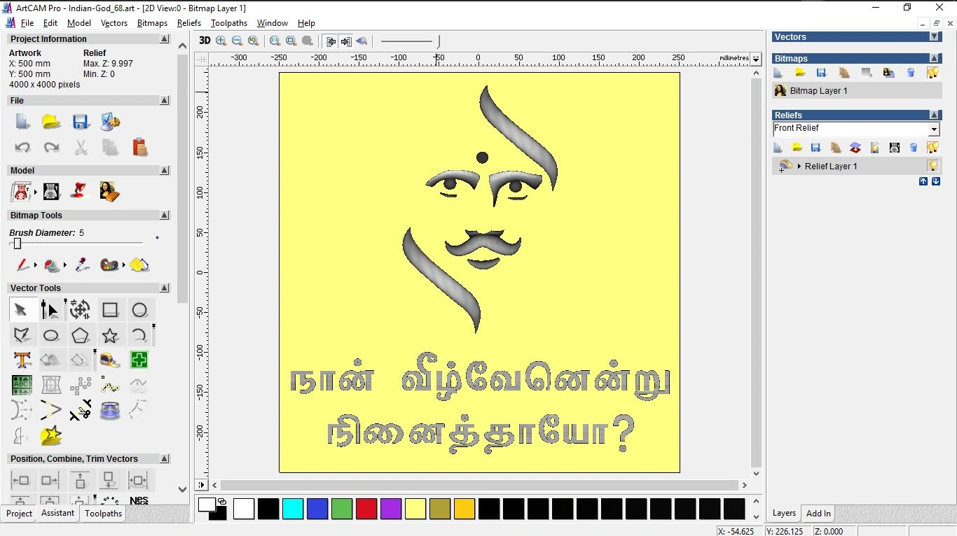The image size is (957, 536).
Task: Open the Create Text tool
Action: pos(21,359)
